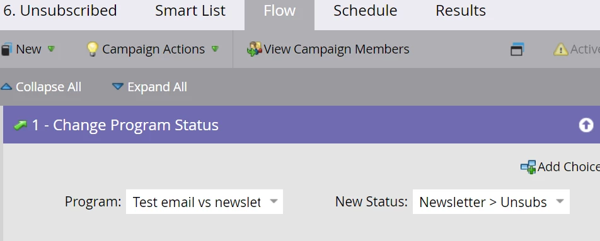Open the Results tab
Viewport: 600px width, 241px height.
click(x=461, y=11)
